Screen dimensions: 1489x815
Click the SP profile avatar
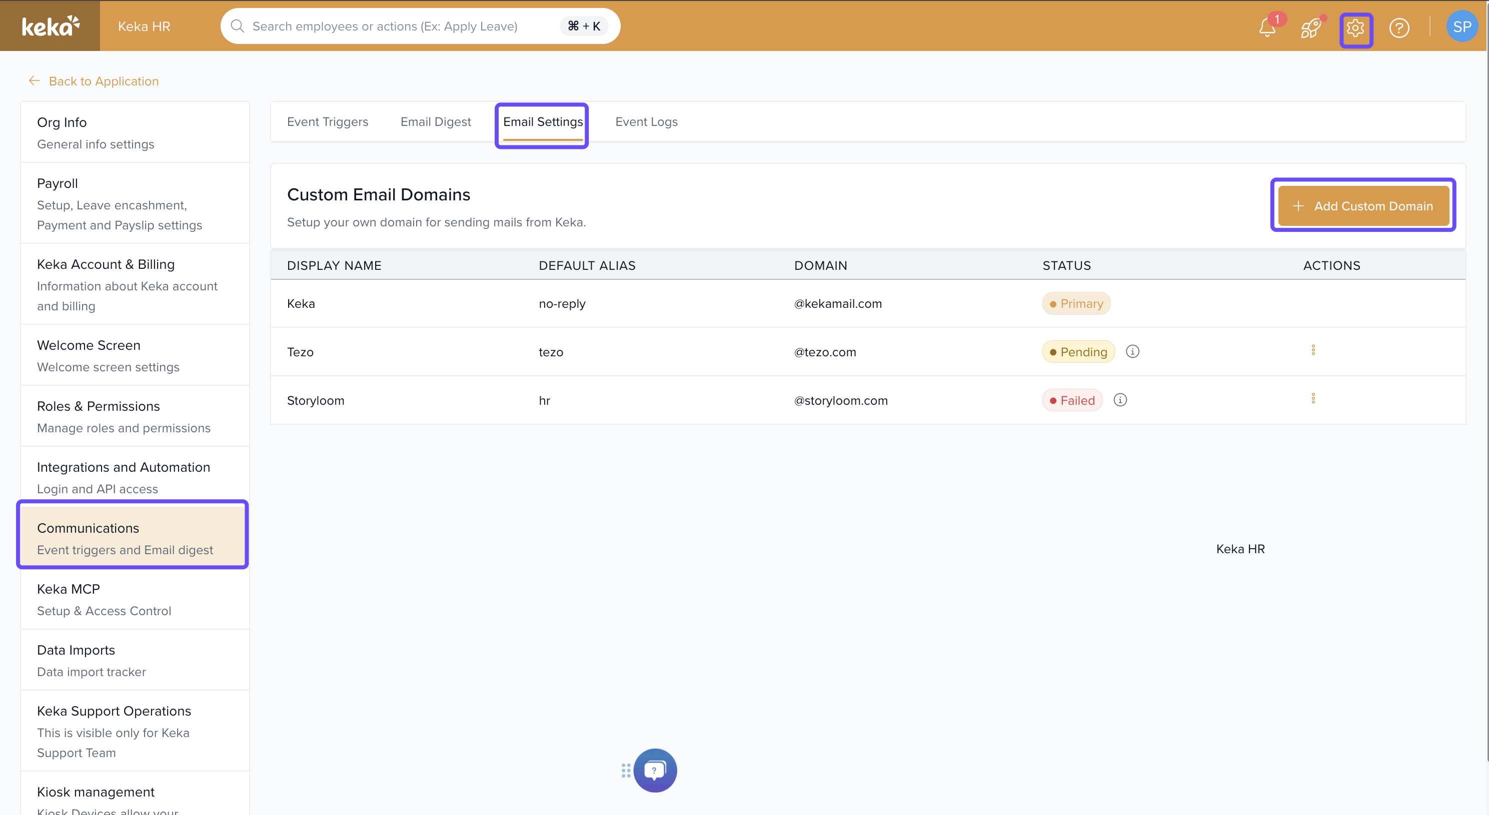pos(1462,26)
